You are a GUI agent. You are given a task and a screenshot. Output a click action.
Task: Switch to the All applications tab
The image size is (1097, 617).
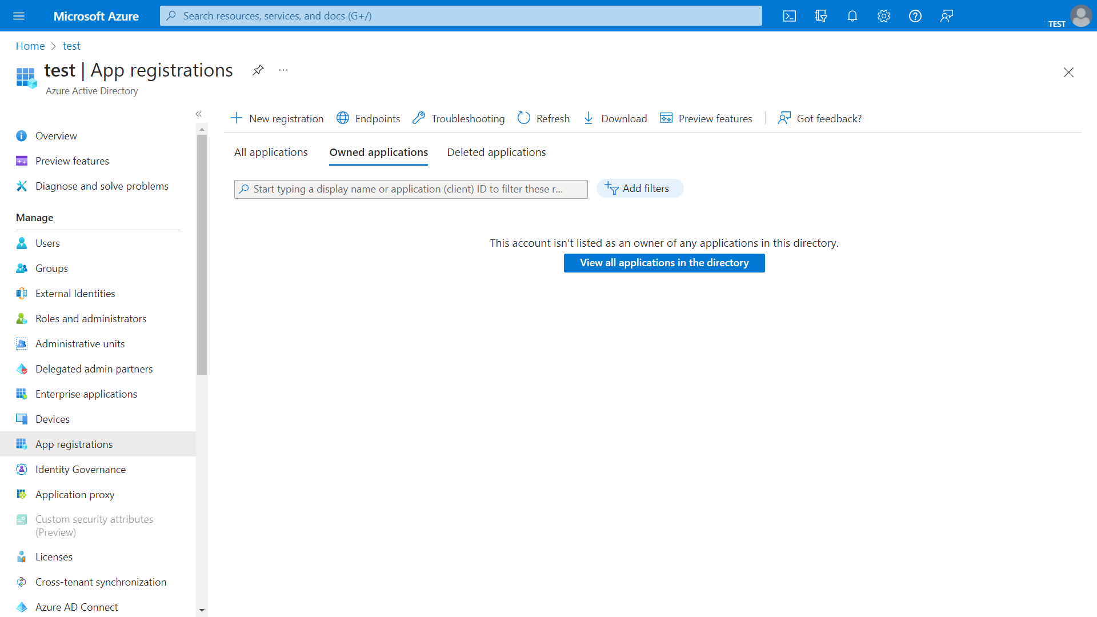[x=271, y=153]
